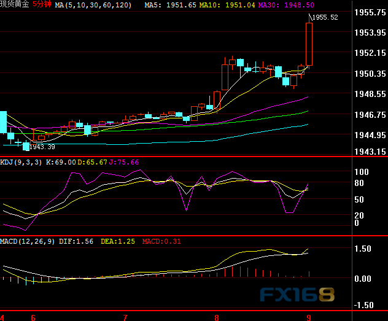Select the 5分钟 timeframe label
388x321 pixels.
[42, 4]
